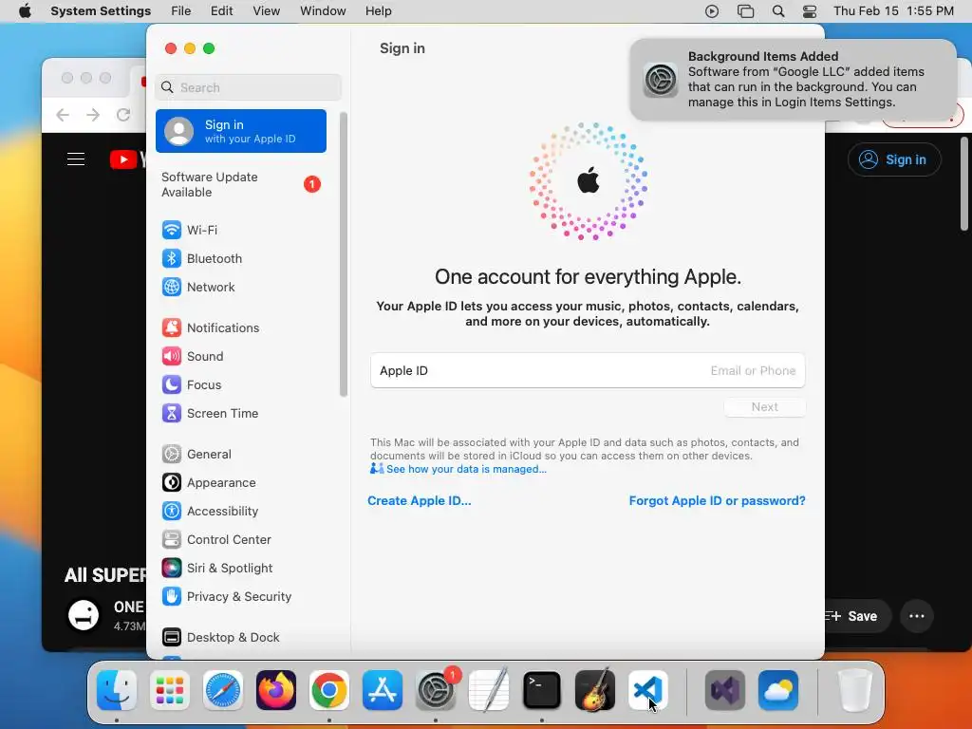This screenshot has height=729, width=972.
Task: Open the Apple menu
Action: (x=25, y=11)
